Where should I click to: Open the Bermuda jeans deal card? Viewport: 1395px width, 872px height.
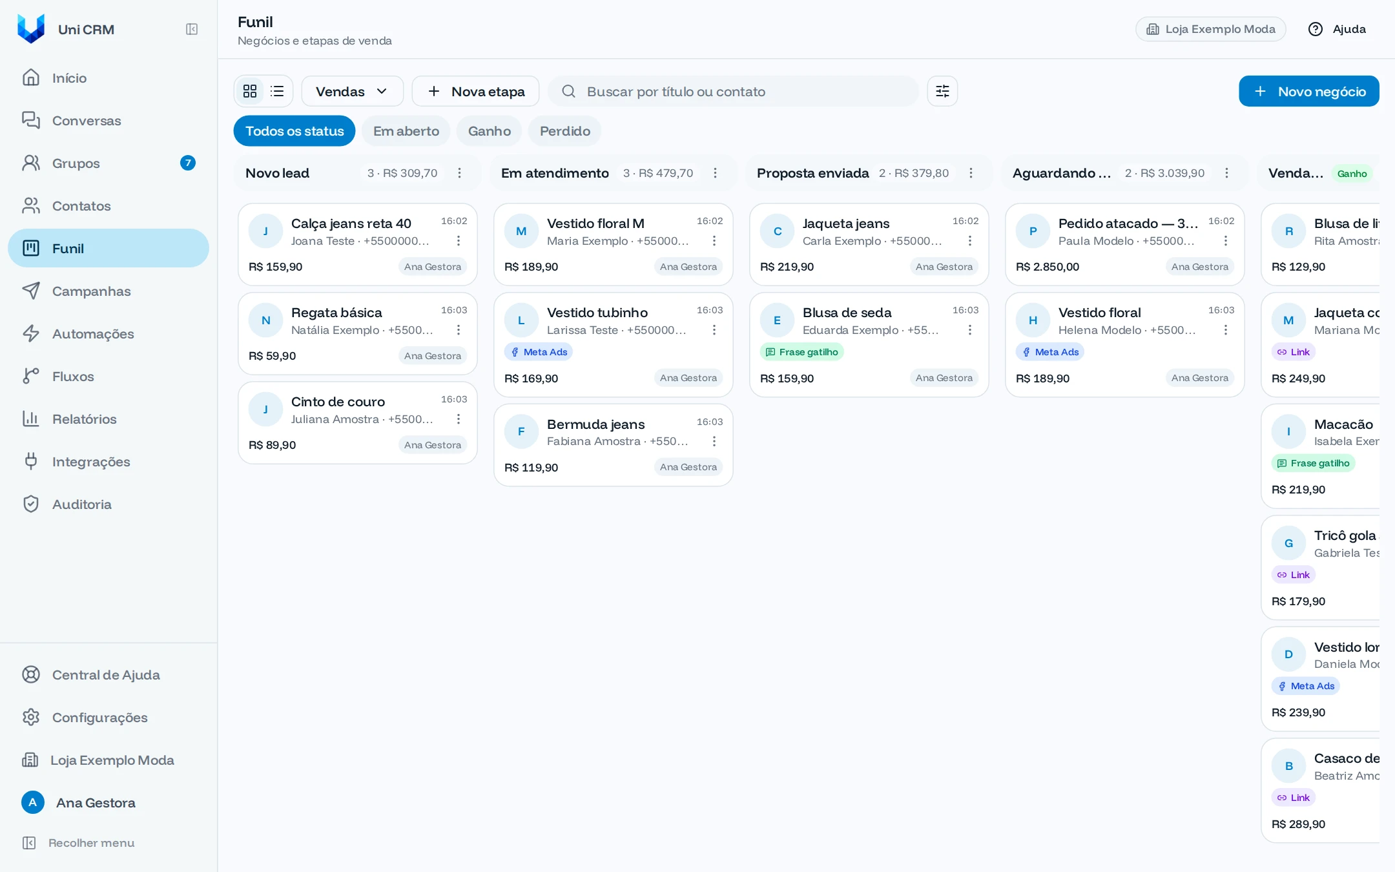613,445
